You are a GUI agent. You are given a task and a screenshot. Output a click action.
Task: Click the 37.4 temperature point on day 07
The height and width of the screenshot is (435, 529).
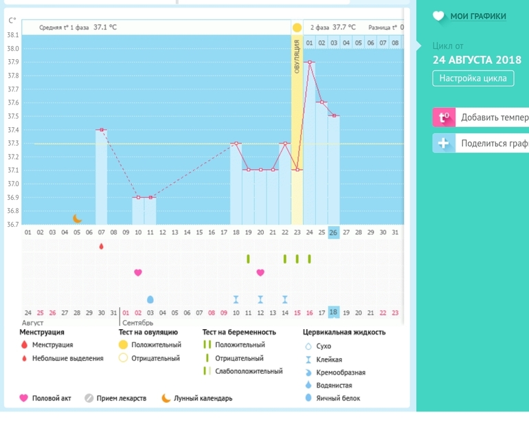pos(102,130)
